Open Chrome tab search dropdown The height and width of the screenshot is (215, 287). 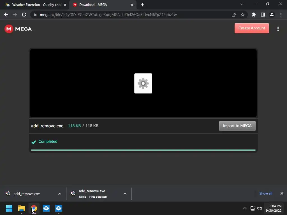pos(242,4)
